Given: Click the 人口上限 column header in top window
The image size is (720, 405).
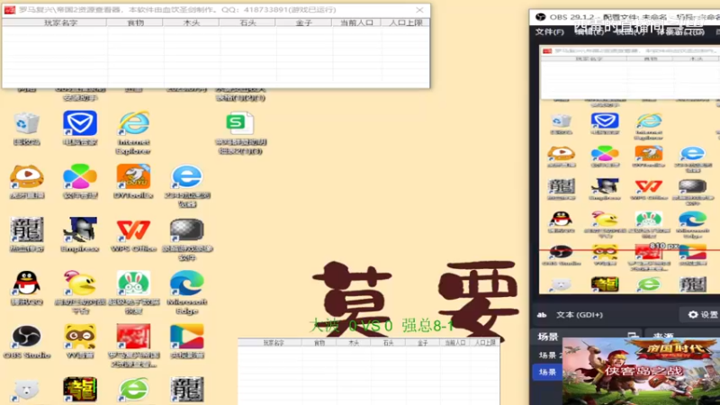Looking at the screenshot, I should coord(405,22).
